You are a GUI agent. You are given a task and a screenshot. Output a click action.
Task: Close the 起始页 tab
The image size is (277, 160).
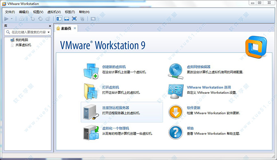(75, 28)
